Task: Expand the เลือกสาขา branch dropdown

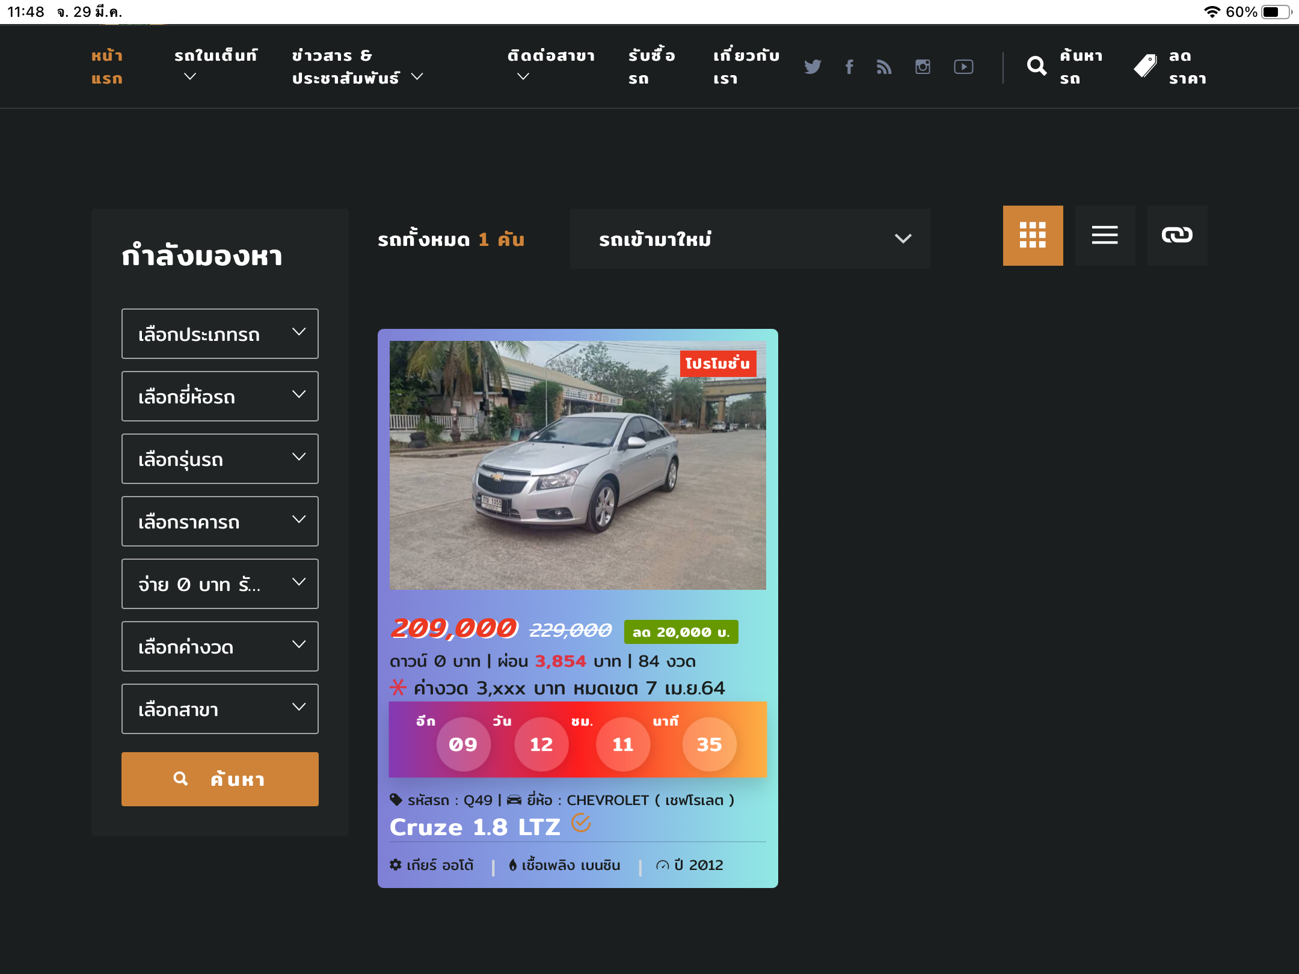Action: (x=220, y=709)
